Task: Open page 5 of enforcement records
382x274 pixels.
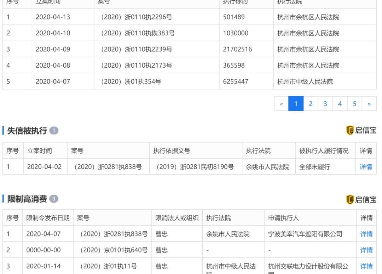Action: pos(354,104)
